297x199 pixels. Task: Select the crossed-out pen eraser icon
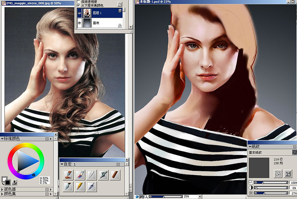click(104, 175)
